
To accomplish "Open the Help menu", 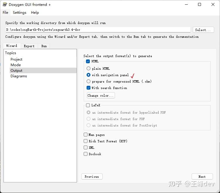I will 35,13.
